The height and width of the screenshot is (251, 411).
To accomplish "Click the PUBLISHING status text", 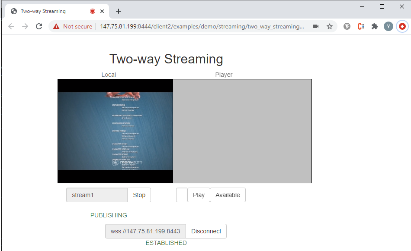I will [x=109, y=216].
